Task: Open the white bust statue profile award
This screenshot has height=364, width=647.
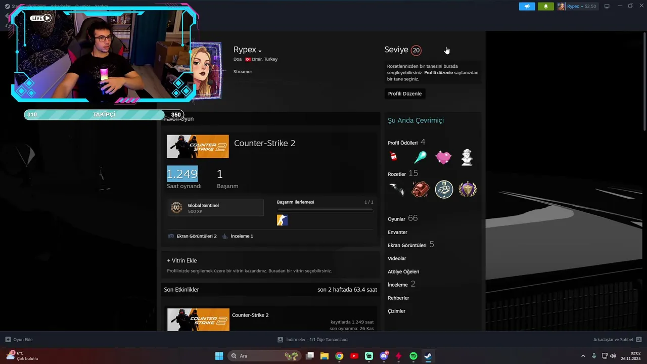Action: tap(467, 157)
